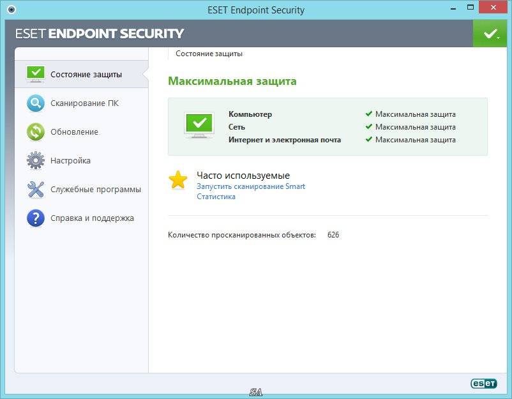Click the scanned objects count 626
Image resolution: width=512 pixels, height=399 pixels.
coord(333,235)
